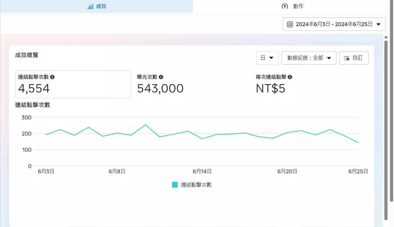The image size is (394, 227).
Task: Expand the 動態紀錄：全部 dropdown
Action: [x=308, y=58]
